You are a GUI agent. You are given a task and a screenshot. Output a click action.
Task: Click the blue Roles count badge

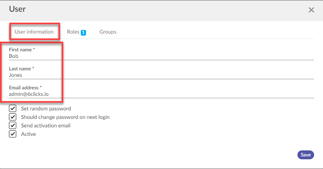pos(83,32)
